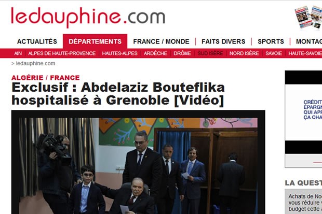Go to France / Monde section

click(x=161, y=41)
